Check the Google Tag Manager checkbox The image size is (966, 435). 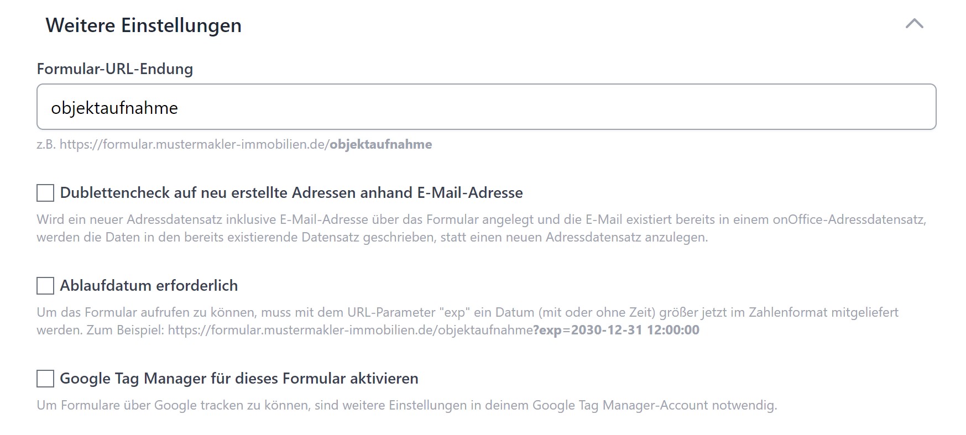coord(45,379)
